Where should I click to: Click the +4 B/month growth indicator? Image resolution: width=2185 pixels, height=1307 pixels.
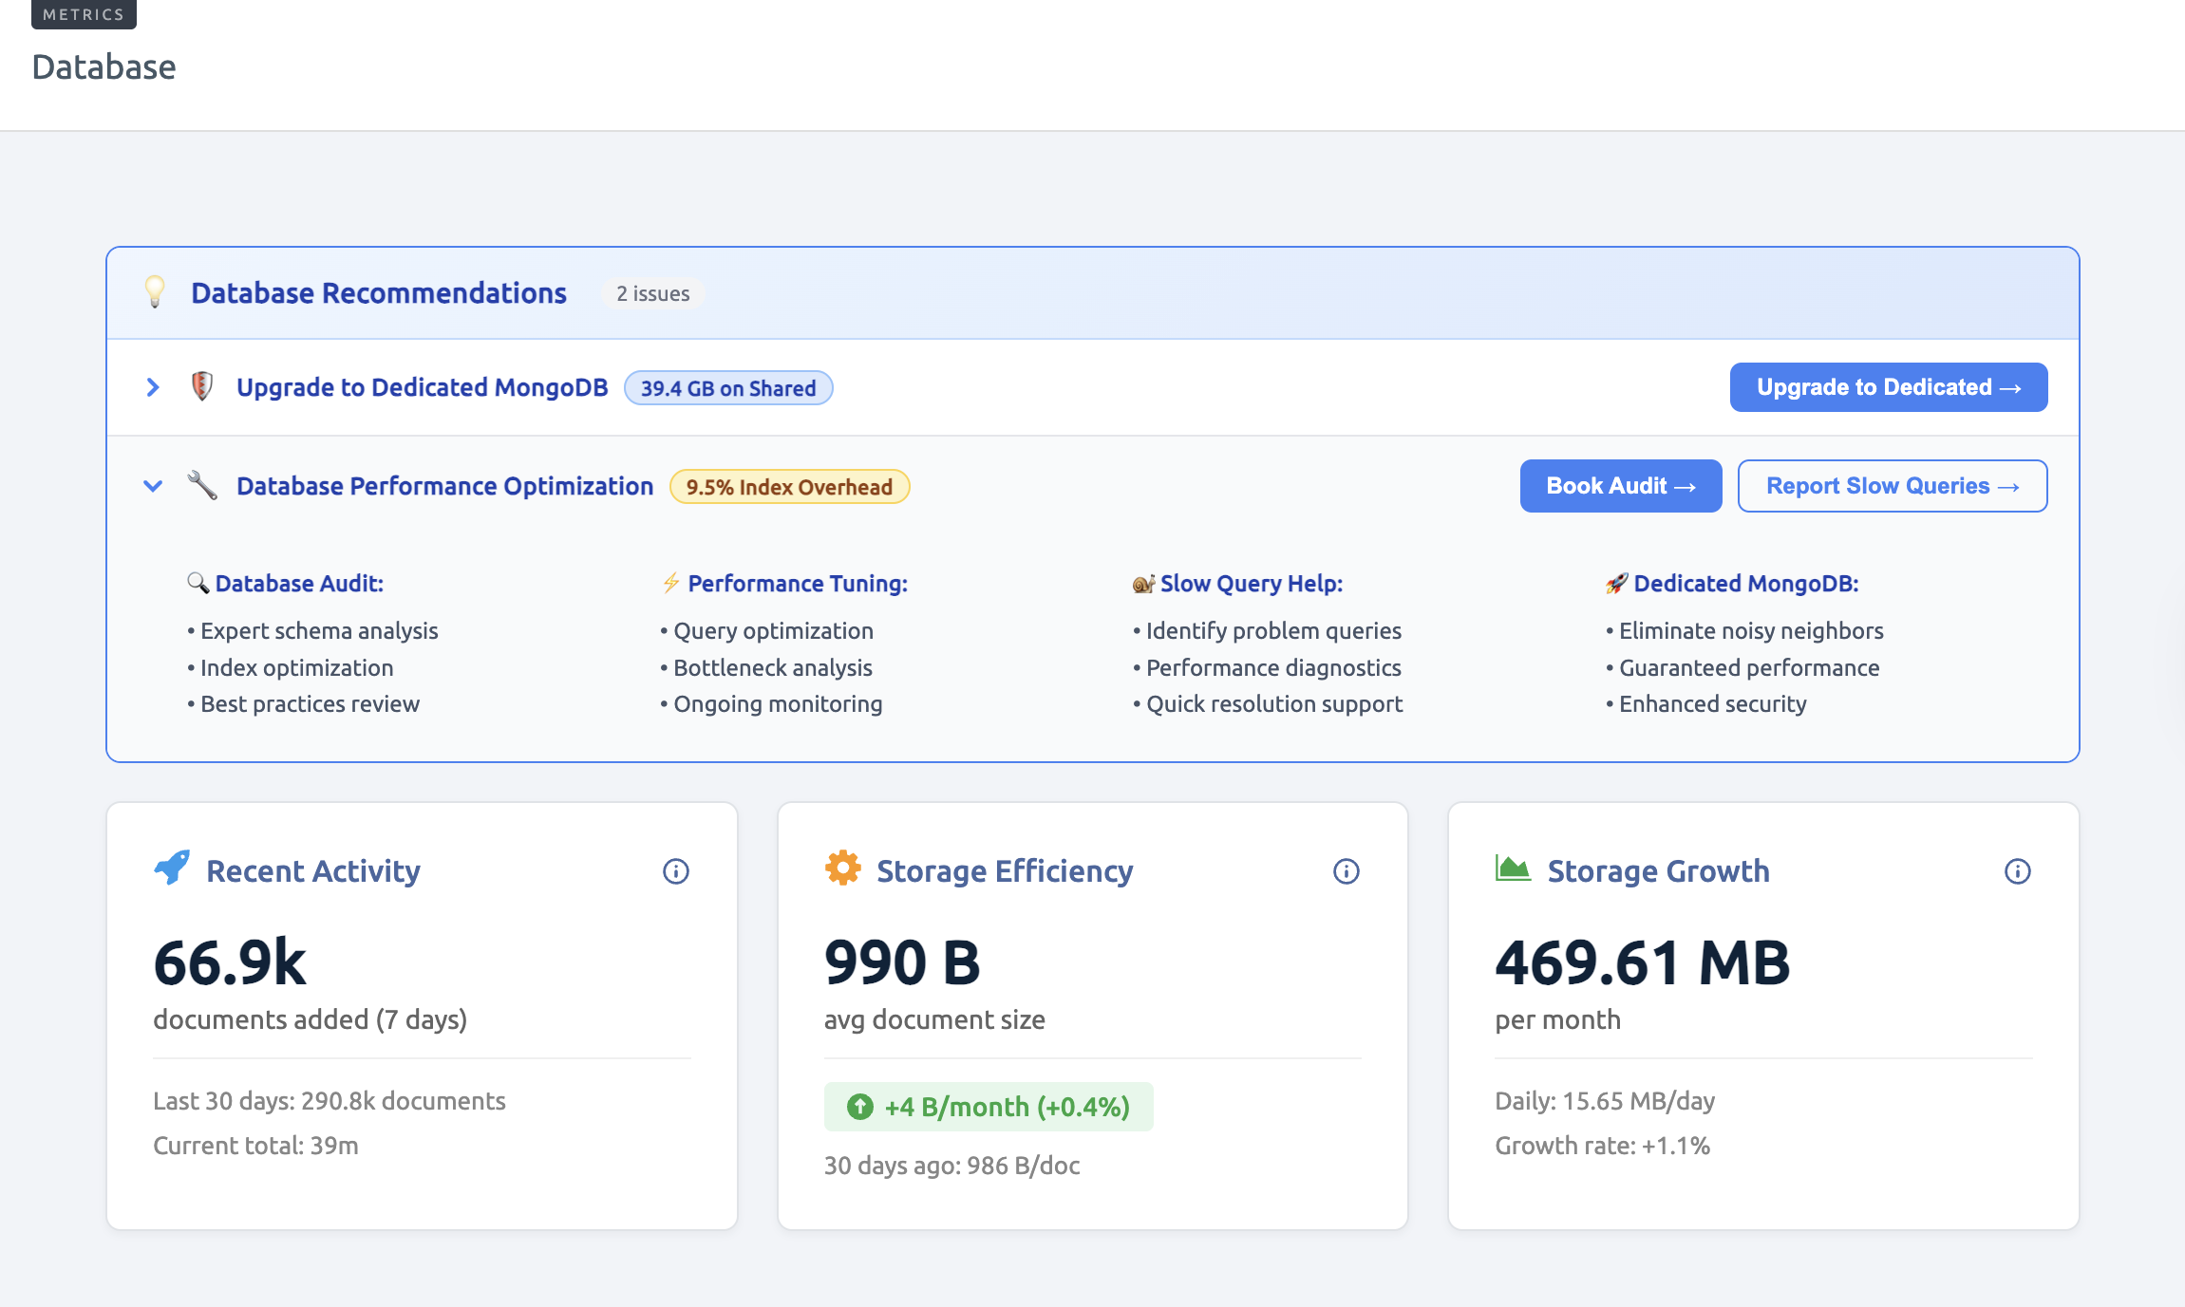[989, 1107]
